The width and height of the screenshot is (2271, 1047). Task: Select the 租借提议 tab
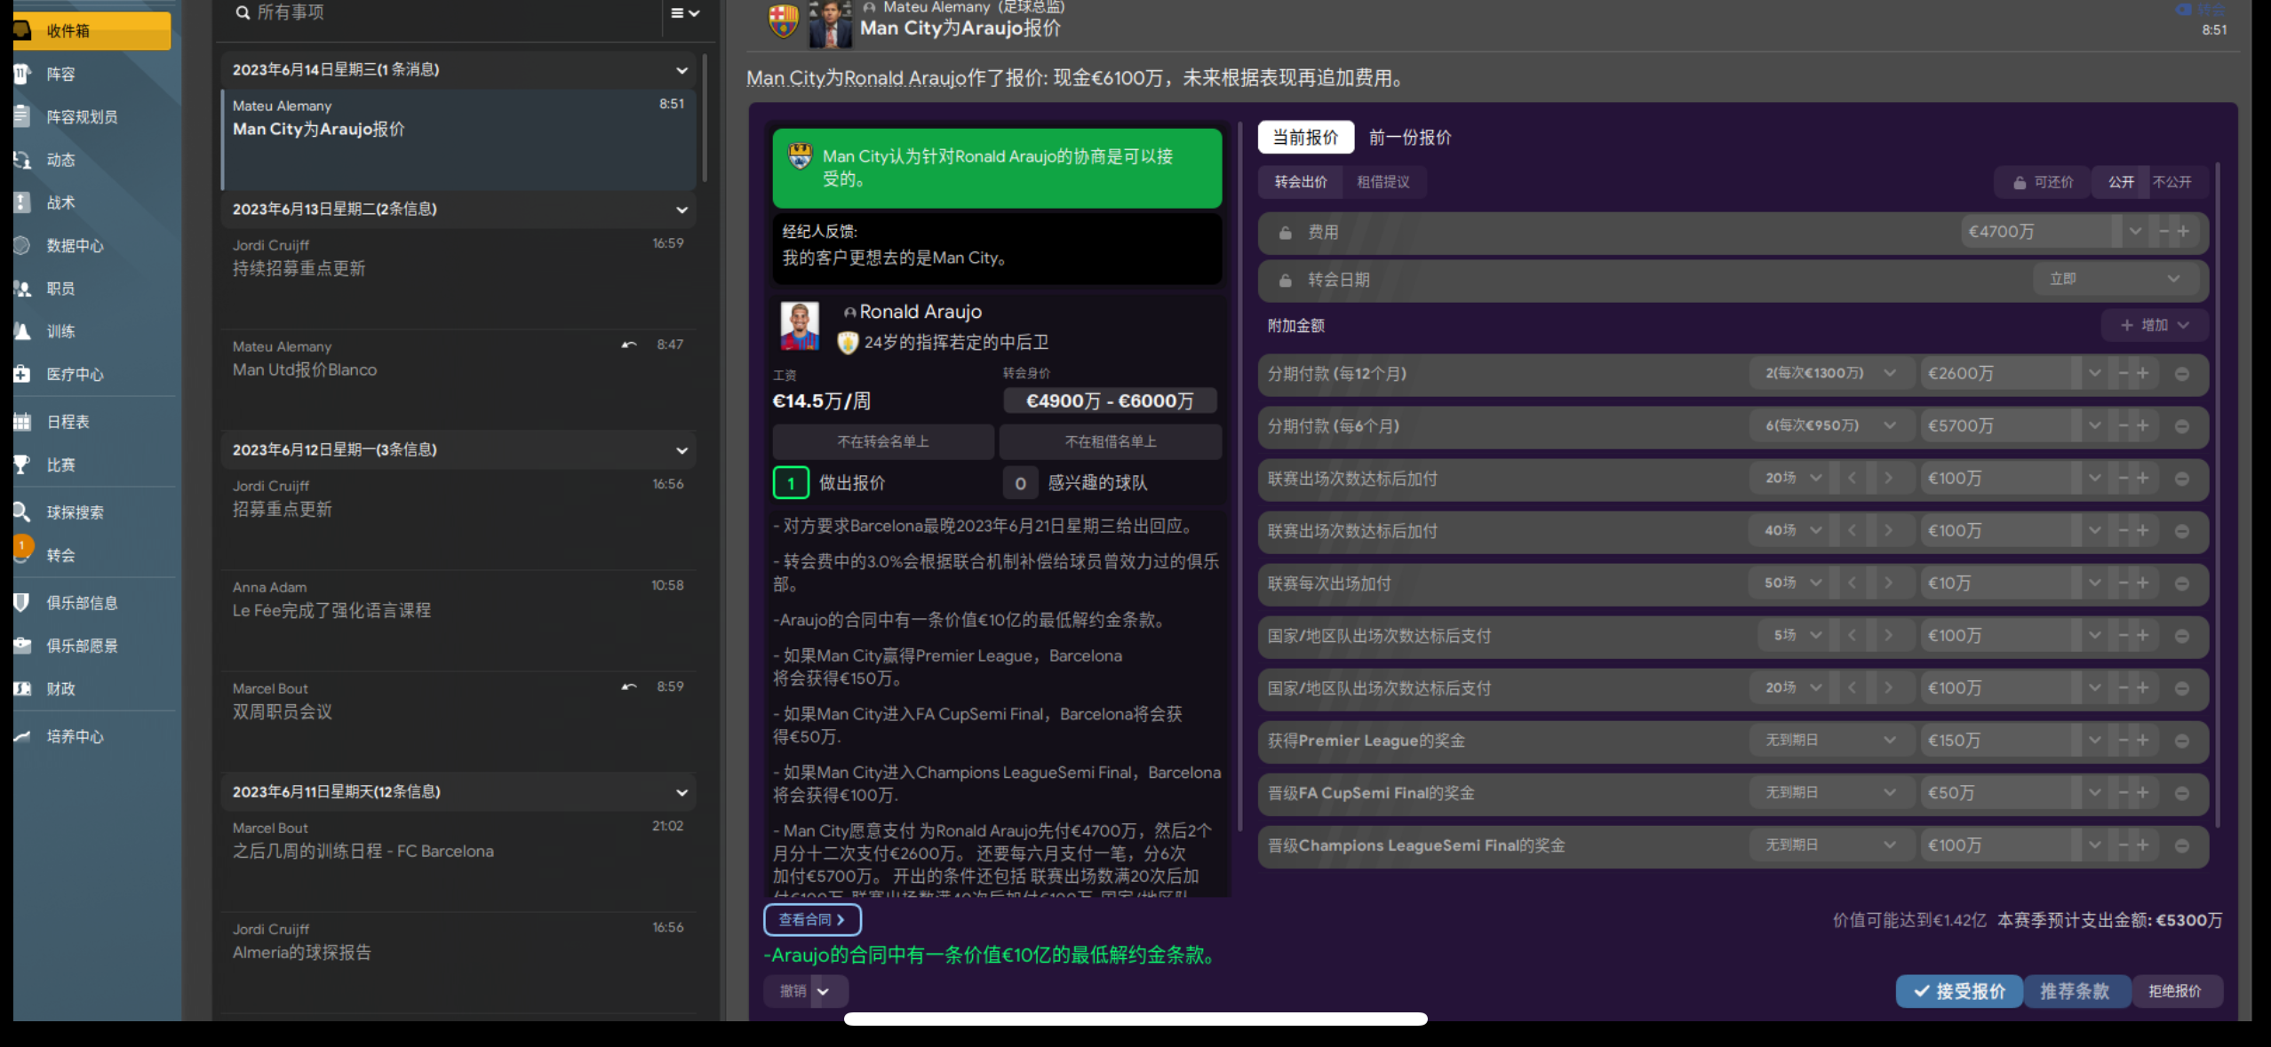(1383, 182)
